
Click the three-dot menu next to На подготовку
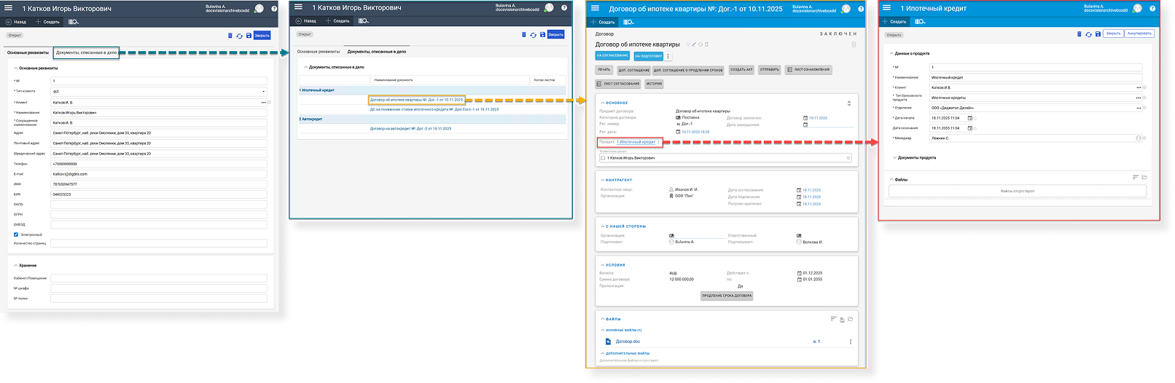click(x=668, y=56)
